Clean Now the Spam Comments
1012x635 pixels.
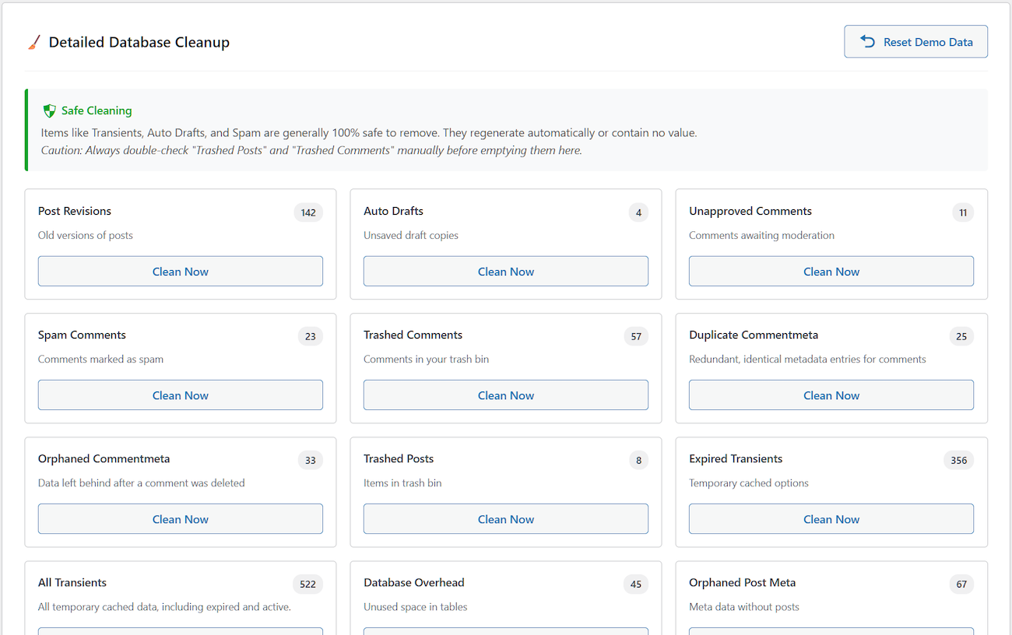pyautogui.click(x=180, y=395)
